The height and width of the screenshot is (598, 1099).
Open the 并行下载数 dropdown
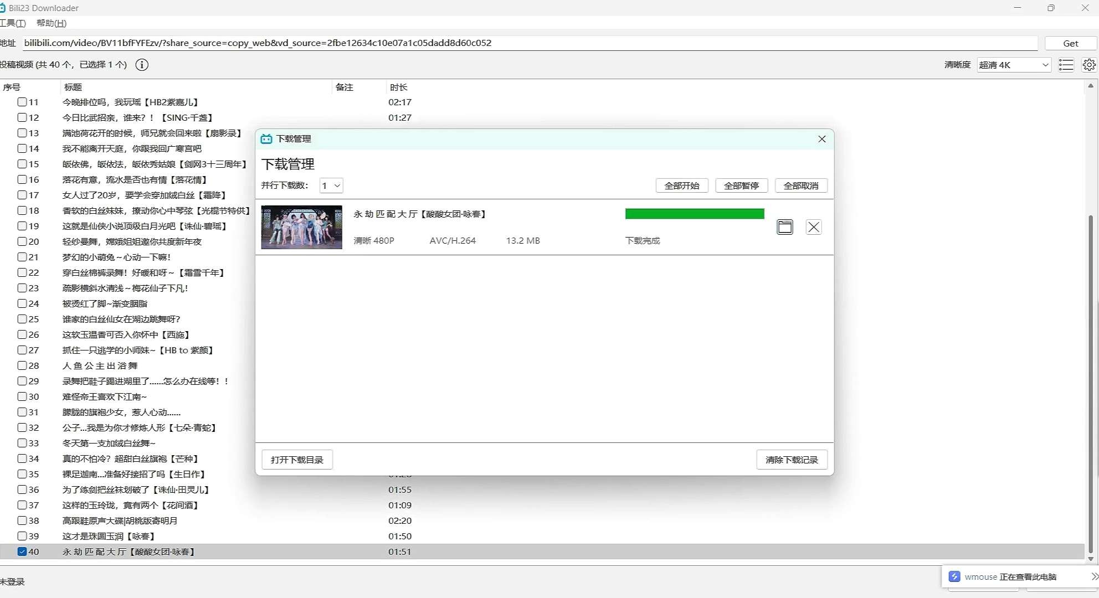pos(331,185)
